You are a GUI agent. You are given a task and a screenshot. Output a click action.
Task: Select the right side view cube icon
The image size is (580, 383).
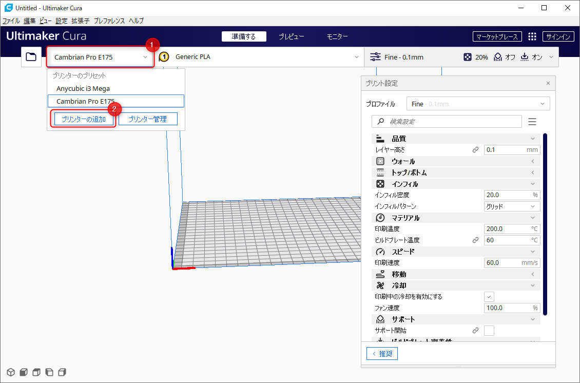[x=62, y=372]
